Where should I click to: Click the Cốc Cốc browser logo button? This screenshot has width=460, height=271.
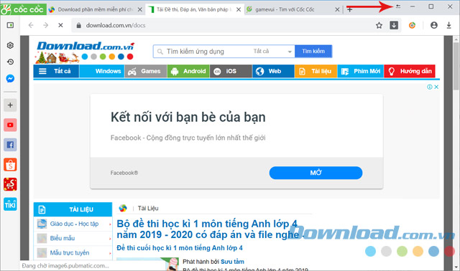point(23,9)
